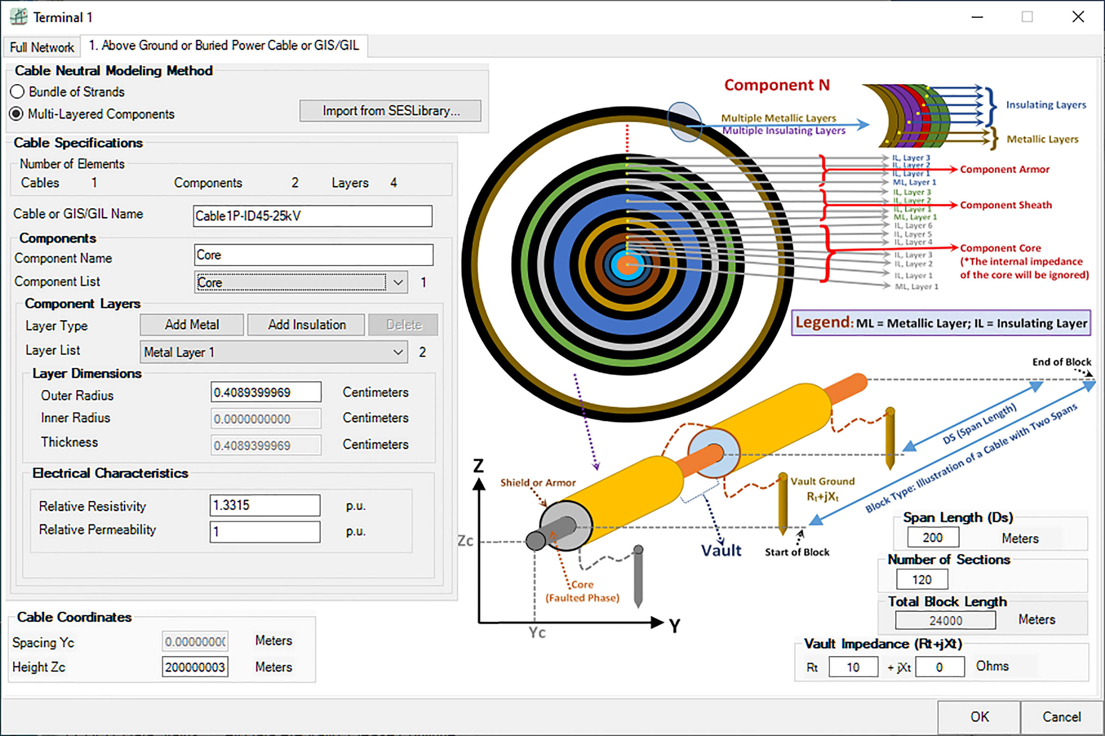Click the Component Armor label
Image resolution: width=1105 pixels, height=736 pixels.
[x=1005, y=170]
